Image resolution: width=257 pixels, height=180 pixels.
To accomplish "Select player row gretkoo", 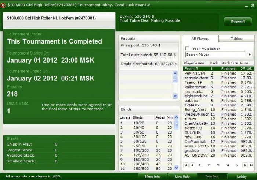I will tap(218, 151).
